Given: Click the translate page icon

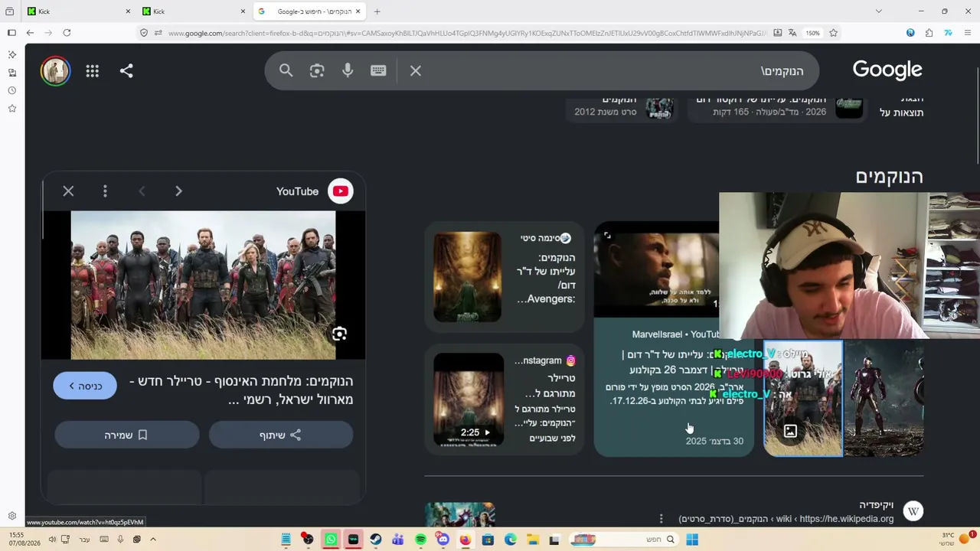Looking at the screenshot, I should 792,33.
